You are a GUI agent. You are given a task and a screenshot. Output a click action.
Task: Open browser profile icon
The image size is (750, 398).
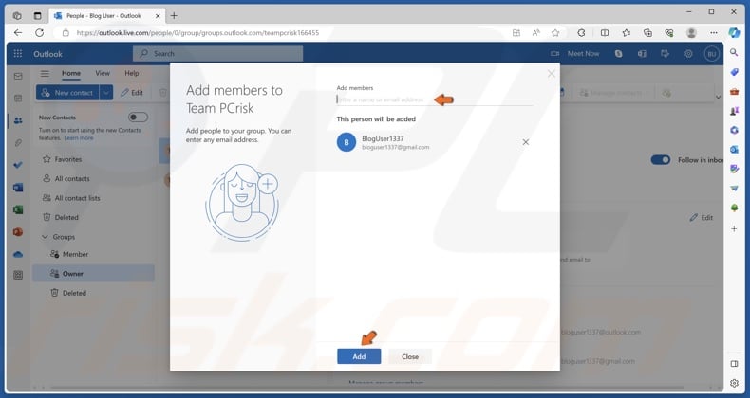[x=691, y=33]
